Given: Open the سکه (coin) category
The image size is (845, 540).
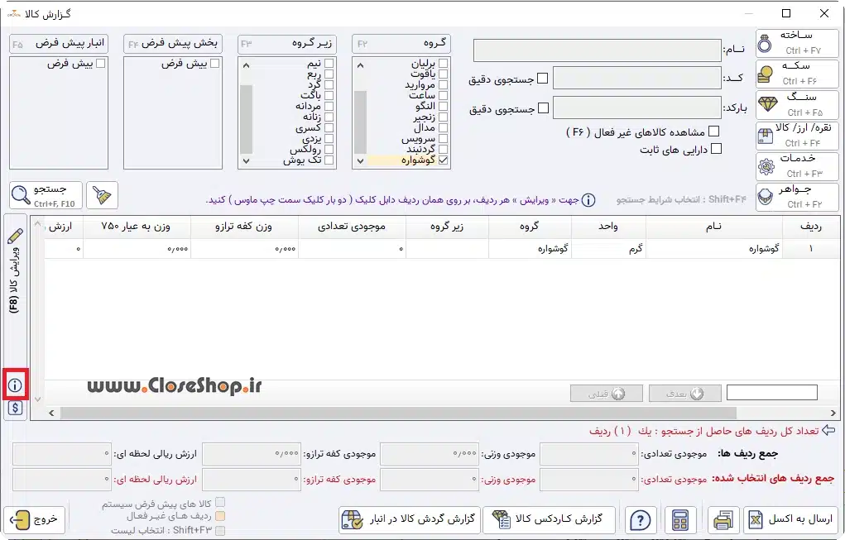Looking at the screenshot, I should pos(797,74).
